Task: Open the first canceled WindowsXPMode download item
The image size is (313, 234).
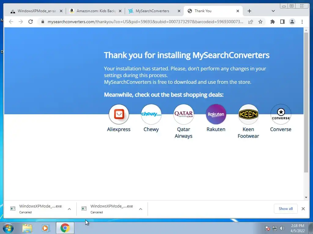Action: [36, 209]
